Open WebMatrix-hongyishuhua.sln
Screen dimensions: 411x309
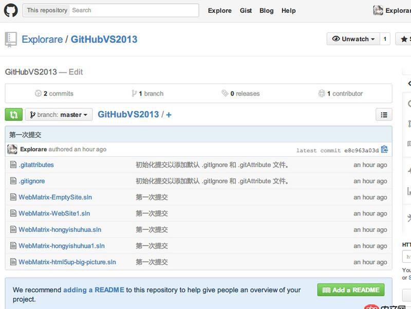(x=60, y=229)
